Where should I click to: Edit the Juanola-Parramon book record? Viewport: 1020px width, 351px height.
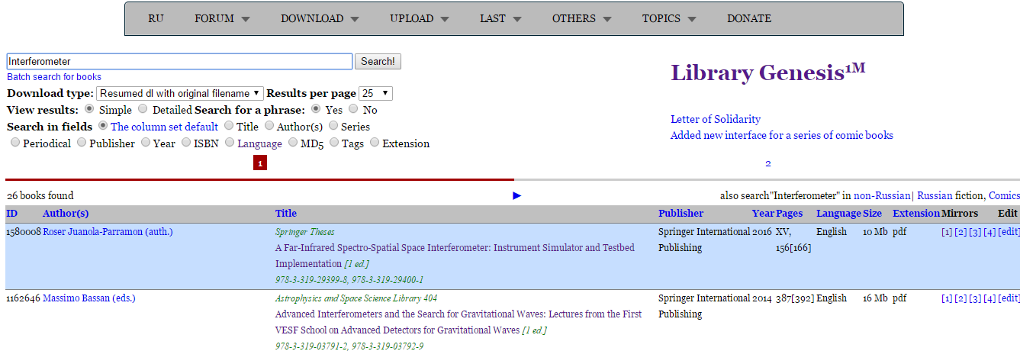(1009, 232)
